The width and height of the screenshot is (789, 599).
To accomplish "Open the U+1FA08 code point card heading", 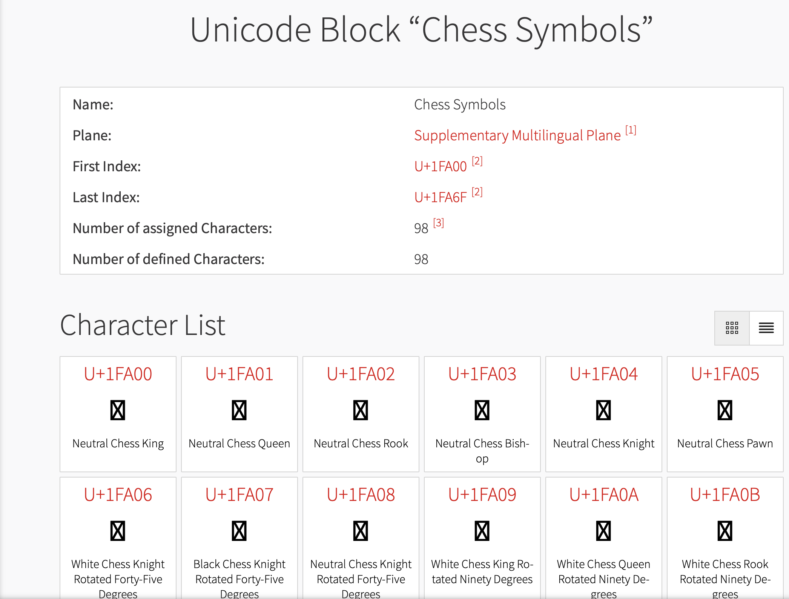I will pos(361,495).
